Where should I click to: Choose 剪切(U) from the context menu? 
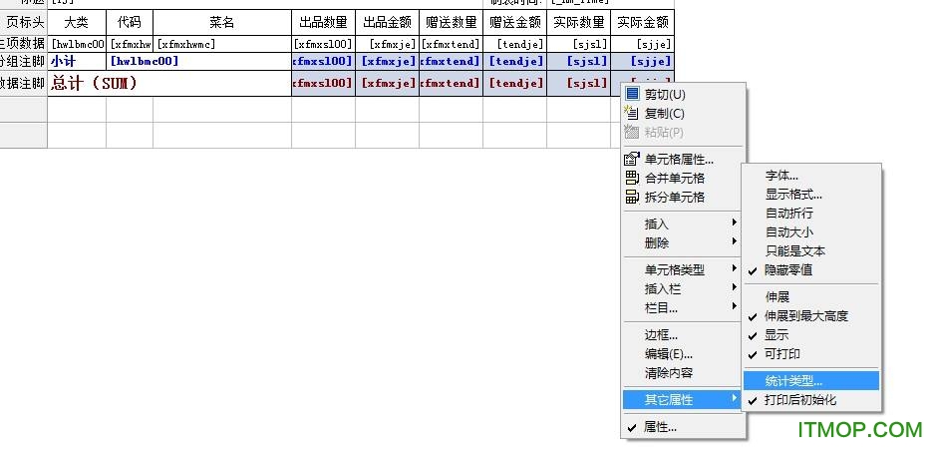pyautogui.click(x=683, y=94)
